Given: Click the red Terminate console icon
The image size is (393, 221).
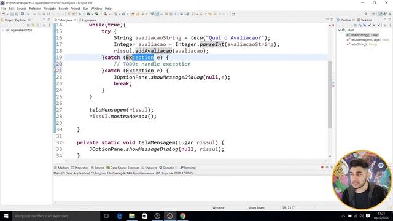Looking at the screenshot, I should pos(322,167).
